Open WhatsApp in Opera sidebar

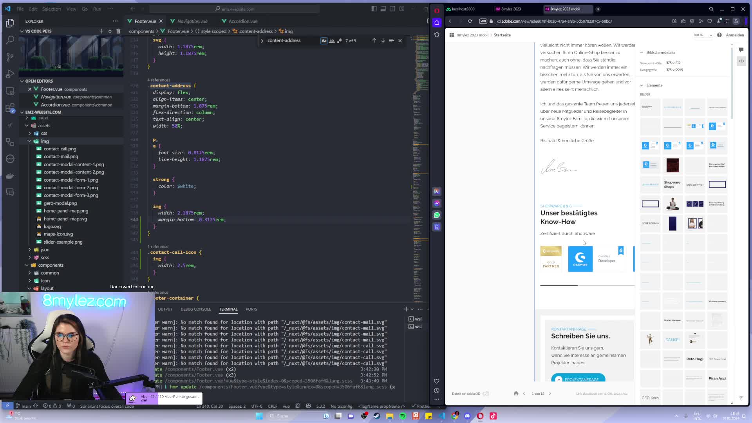click(437, 215)
